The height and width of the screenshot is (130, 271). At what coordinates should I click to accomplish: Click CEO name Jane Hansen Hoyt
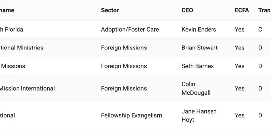point(199,115)
